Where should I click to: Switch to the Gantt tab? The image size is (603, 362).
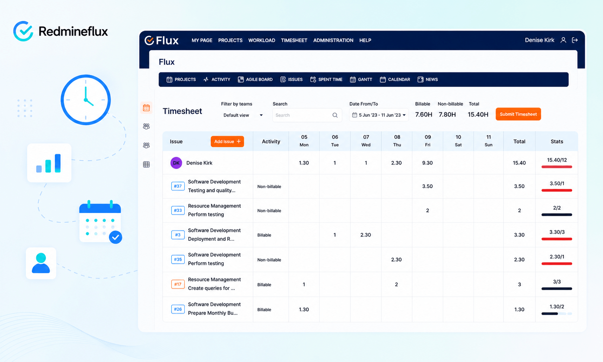coord(361,80)
